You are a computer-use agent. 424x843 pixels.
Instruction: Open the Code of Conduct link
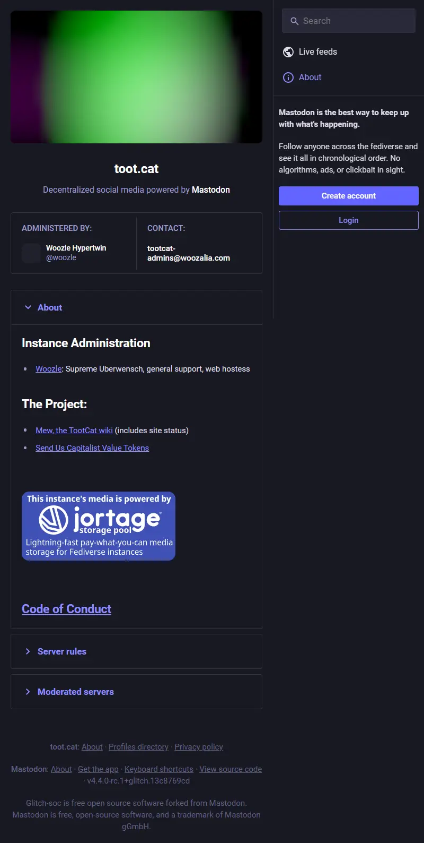[66, 609]
